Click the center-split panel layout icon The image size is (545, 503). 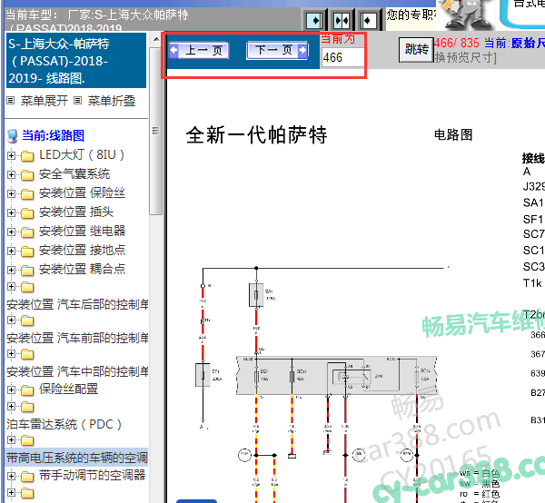pyautogui.click(x=342, y=21)
